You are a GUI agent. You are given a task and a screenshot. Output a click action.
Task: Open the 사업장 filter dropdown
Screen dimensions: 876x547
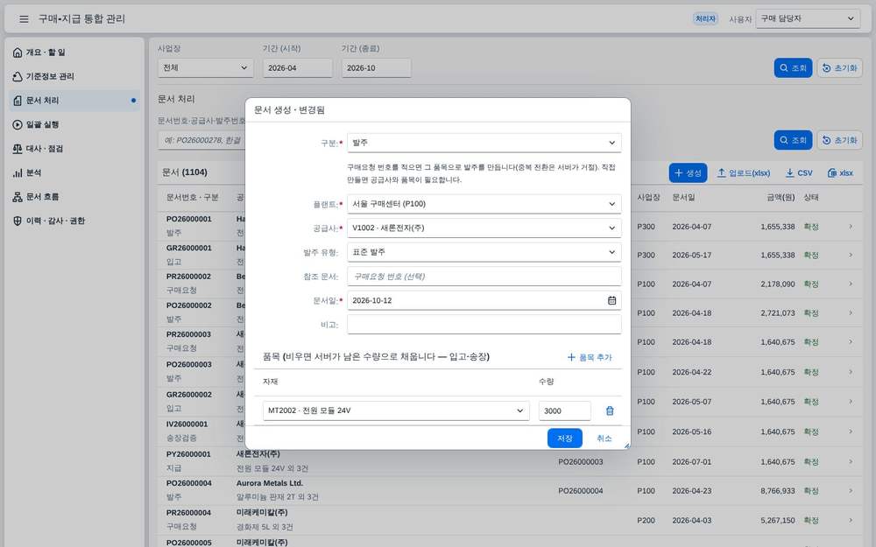pos(205,67)
